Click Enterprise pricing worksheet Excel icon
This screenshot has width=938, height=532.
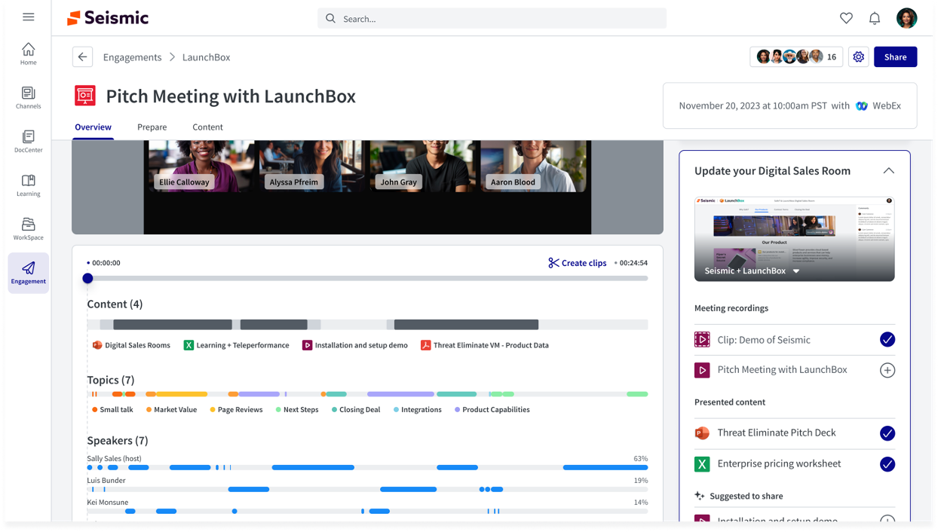[702, 464]
